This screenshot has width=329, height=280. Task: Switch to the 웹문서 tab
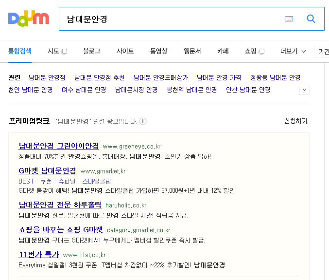(x=192, y=51)
